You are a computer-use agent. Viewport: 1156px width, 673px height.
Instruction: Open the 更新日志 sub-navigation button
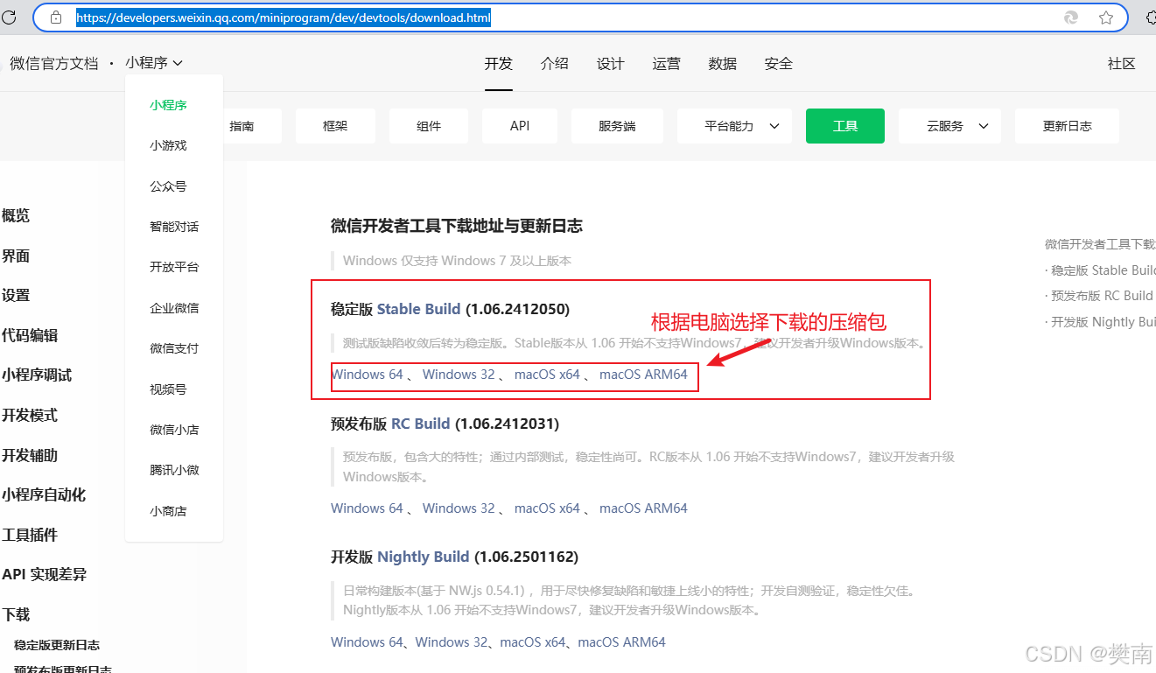(1067, 126)
